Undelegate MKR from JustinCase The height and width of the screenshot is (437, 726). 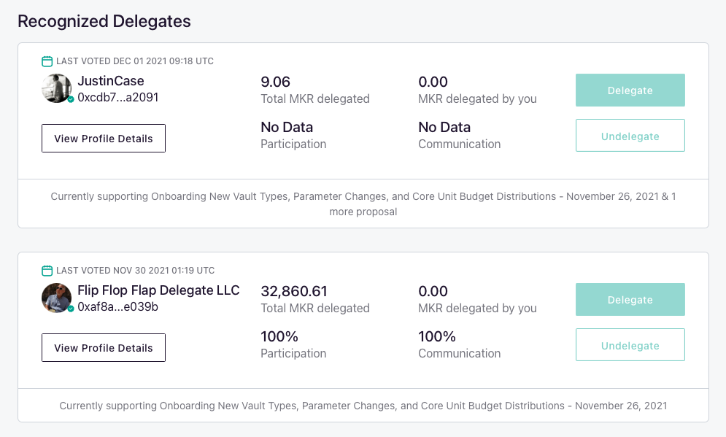[630, 136]
